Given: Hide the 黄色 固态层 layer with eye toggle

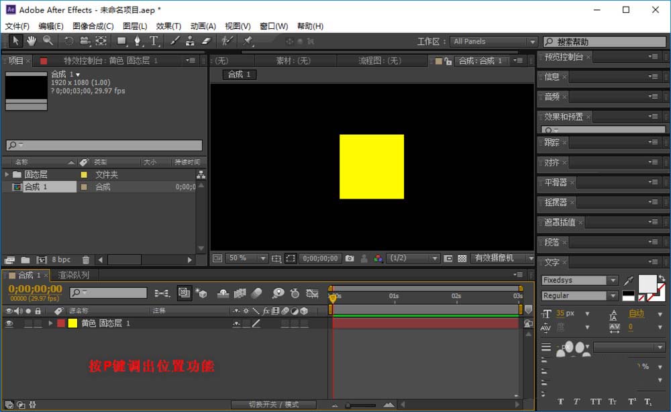Looking at the screenshot, I should point(9,323).
